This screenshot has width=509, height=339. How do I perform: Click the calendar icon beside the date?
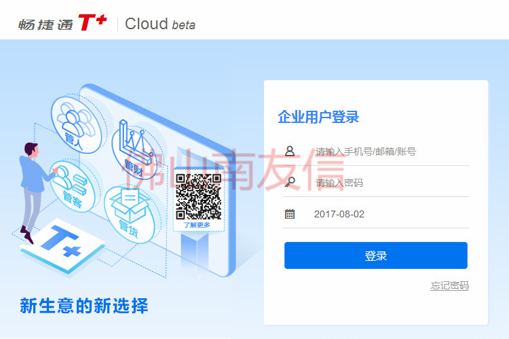click(x=290, y=214)
